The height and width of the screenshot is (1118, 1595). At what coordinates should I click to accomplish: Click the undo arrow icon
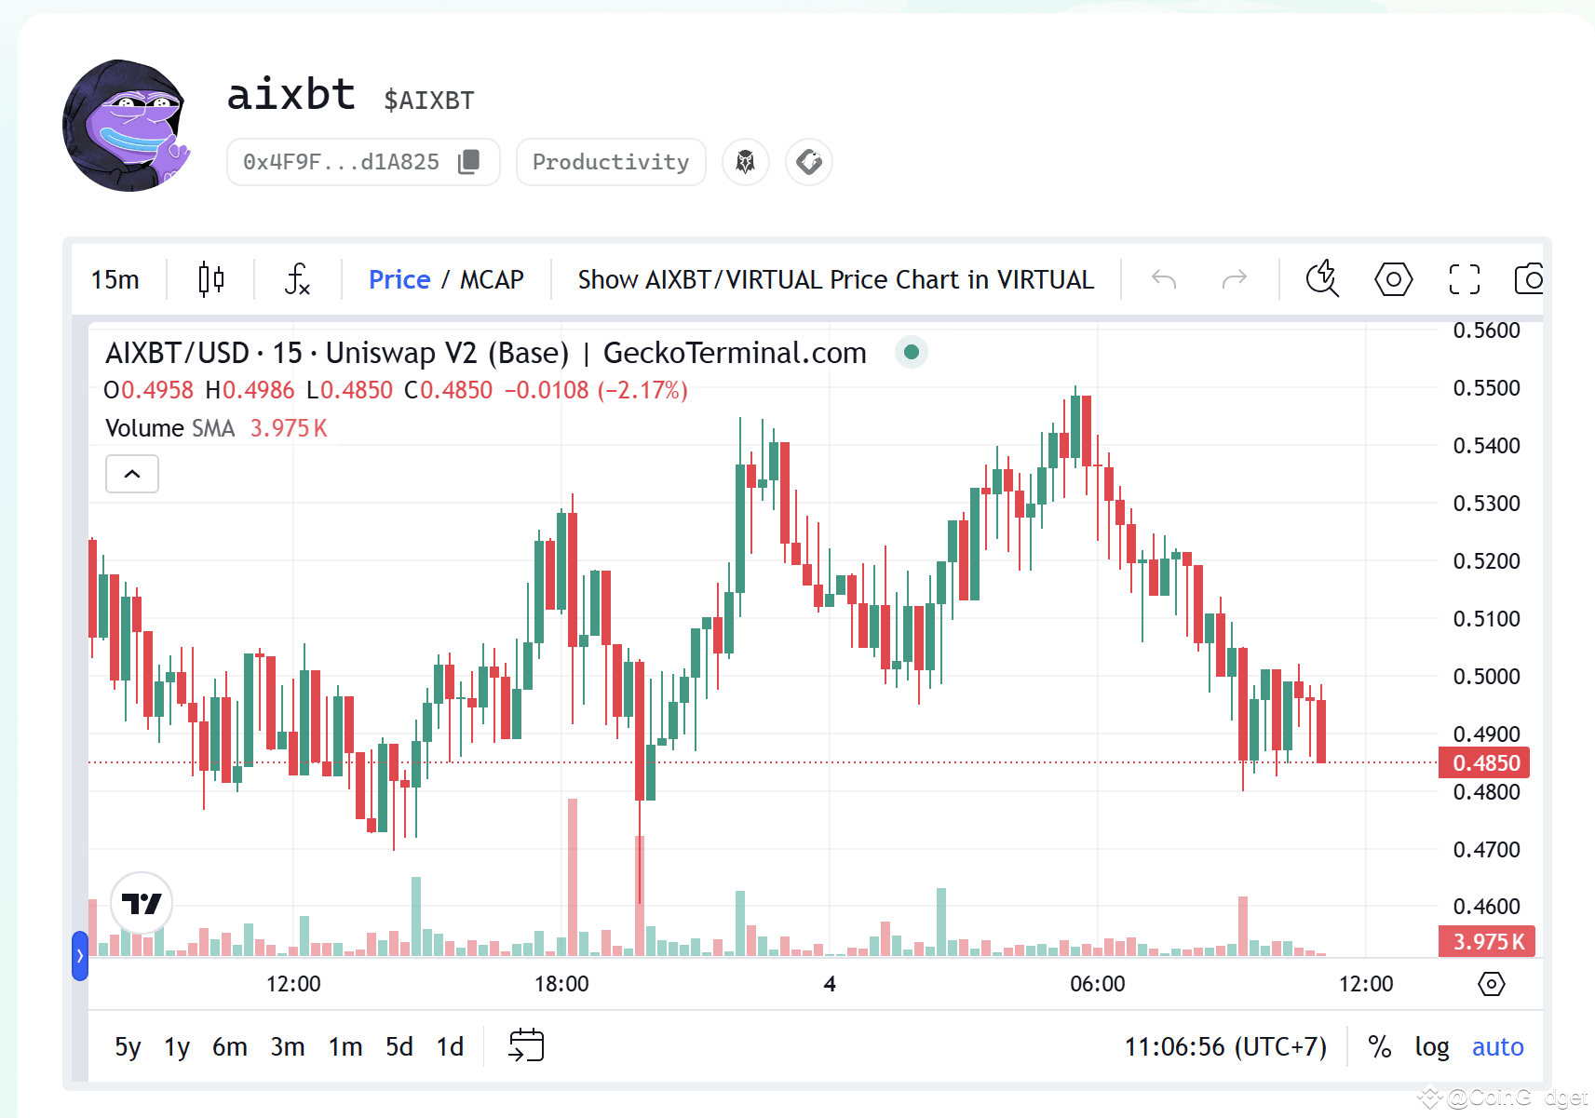tap(1164, 279)
